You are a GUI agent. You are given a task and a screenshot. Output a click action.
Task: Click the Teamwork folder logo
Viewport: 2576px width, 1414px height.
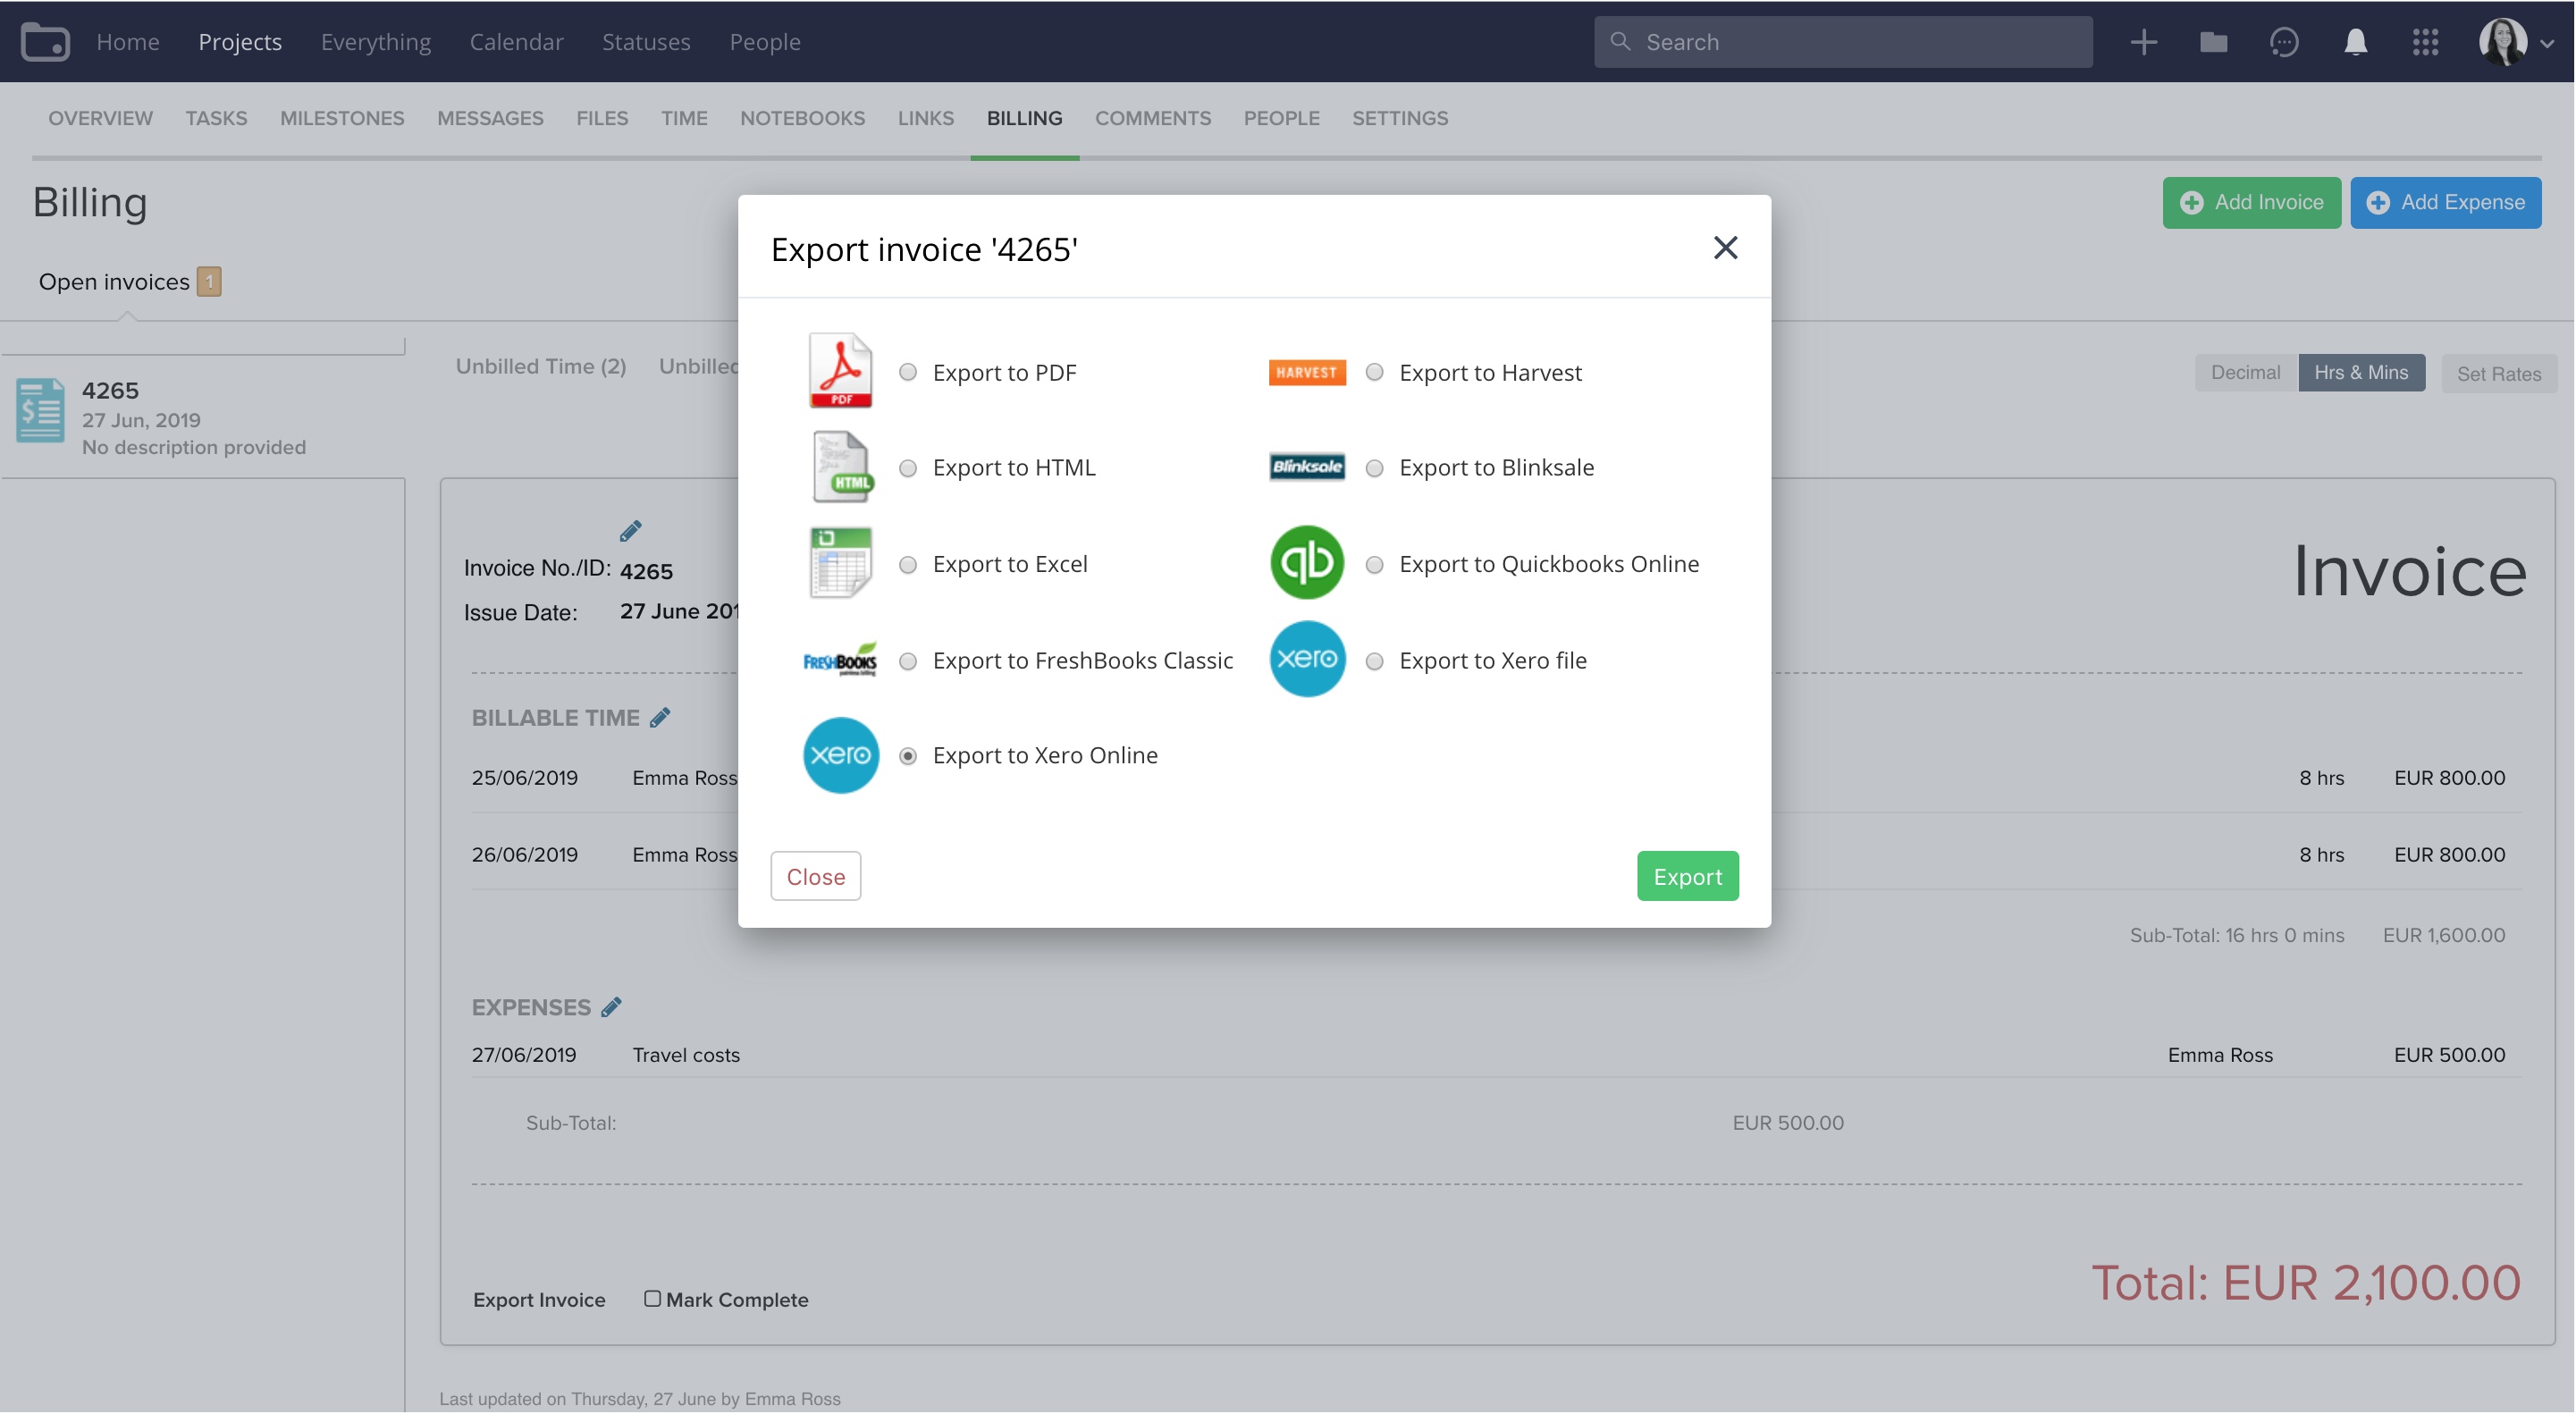[45, 41]
